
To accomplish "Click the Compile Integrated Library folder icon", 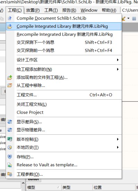I will coord(10,26).
